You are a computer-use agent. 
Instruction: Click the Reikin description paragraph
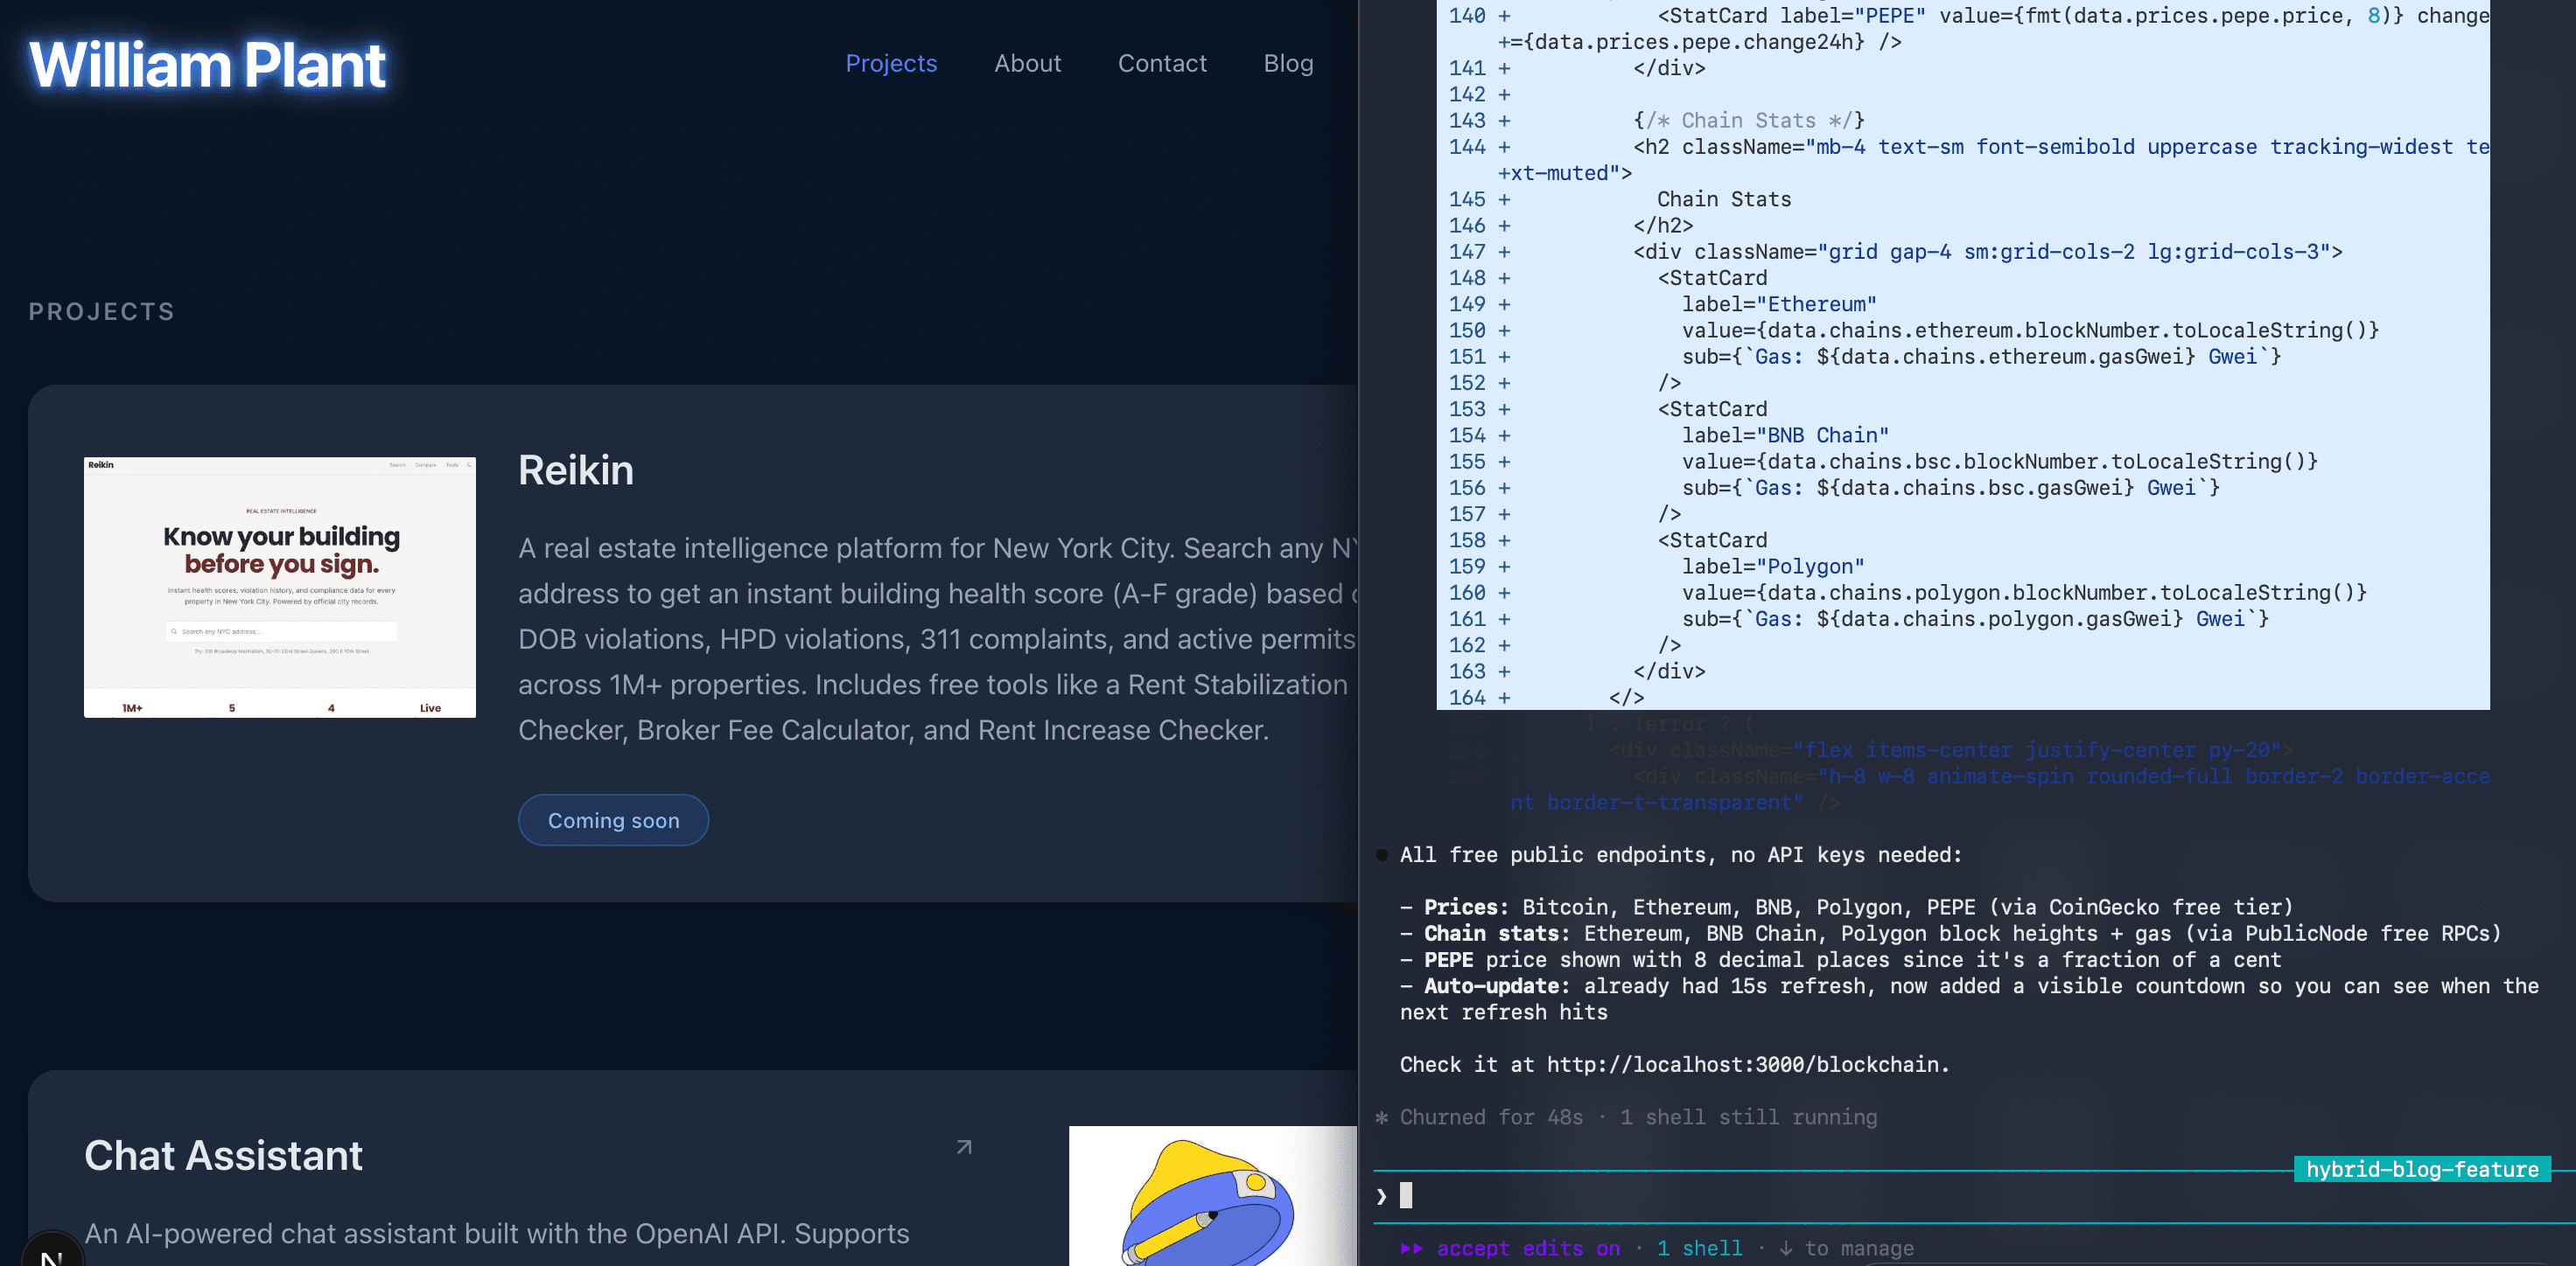938,638
